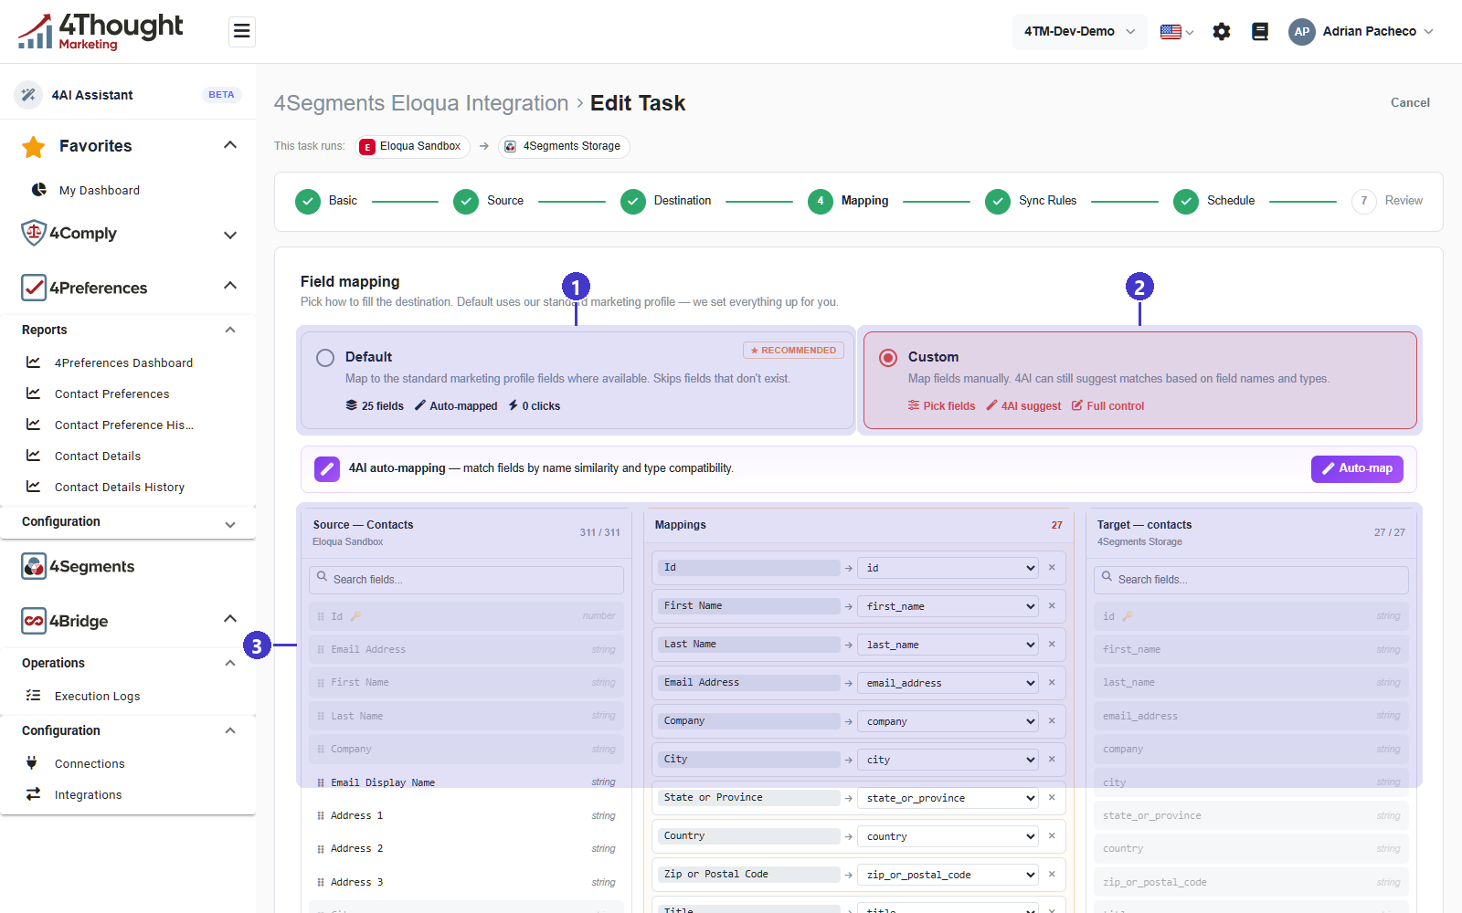
Task: Open target dropdown for City mapping
Action: point(948,760)
